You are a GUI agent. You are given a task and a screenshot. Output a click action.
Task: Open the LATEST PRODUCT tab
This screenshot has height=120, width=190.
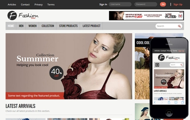tap(91, 26)
